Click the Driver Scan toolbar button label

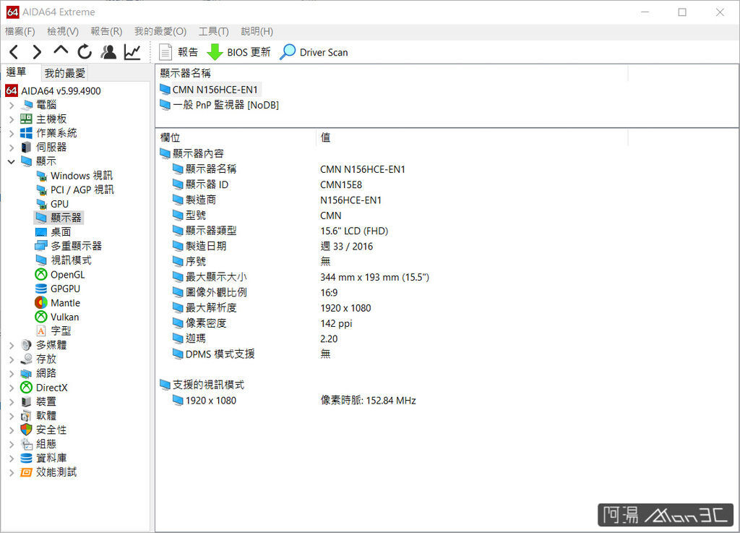pyautogui.click(x=324, y=52)
